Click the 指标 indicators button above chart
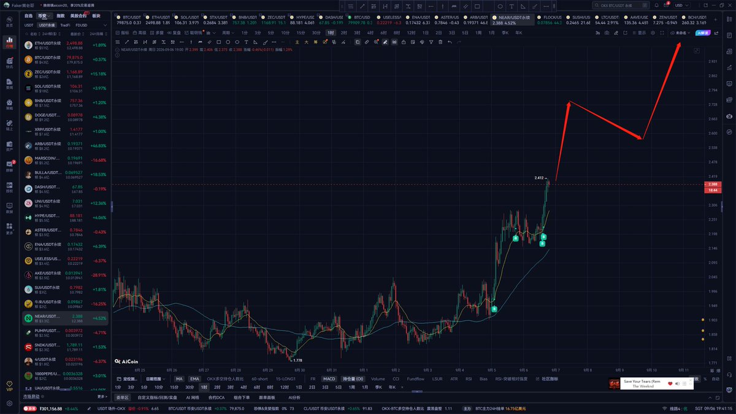Image resolution: width=736 pixels, height=414 pixels. [x=123, y=33]
